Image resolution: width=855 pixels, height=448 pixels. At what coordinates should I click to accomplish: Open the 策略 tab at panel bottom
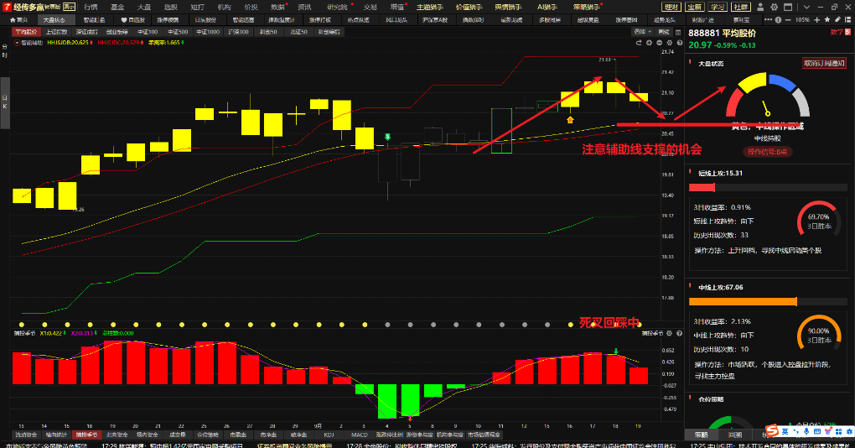click(702, 435)
